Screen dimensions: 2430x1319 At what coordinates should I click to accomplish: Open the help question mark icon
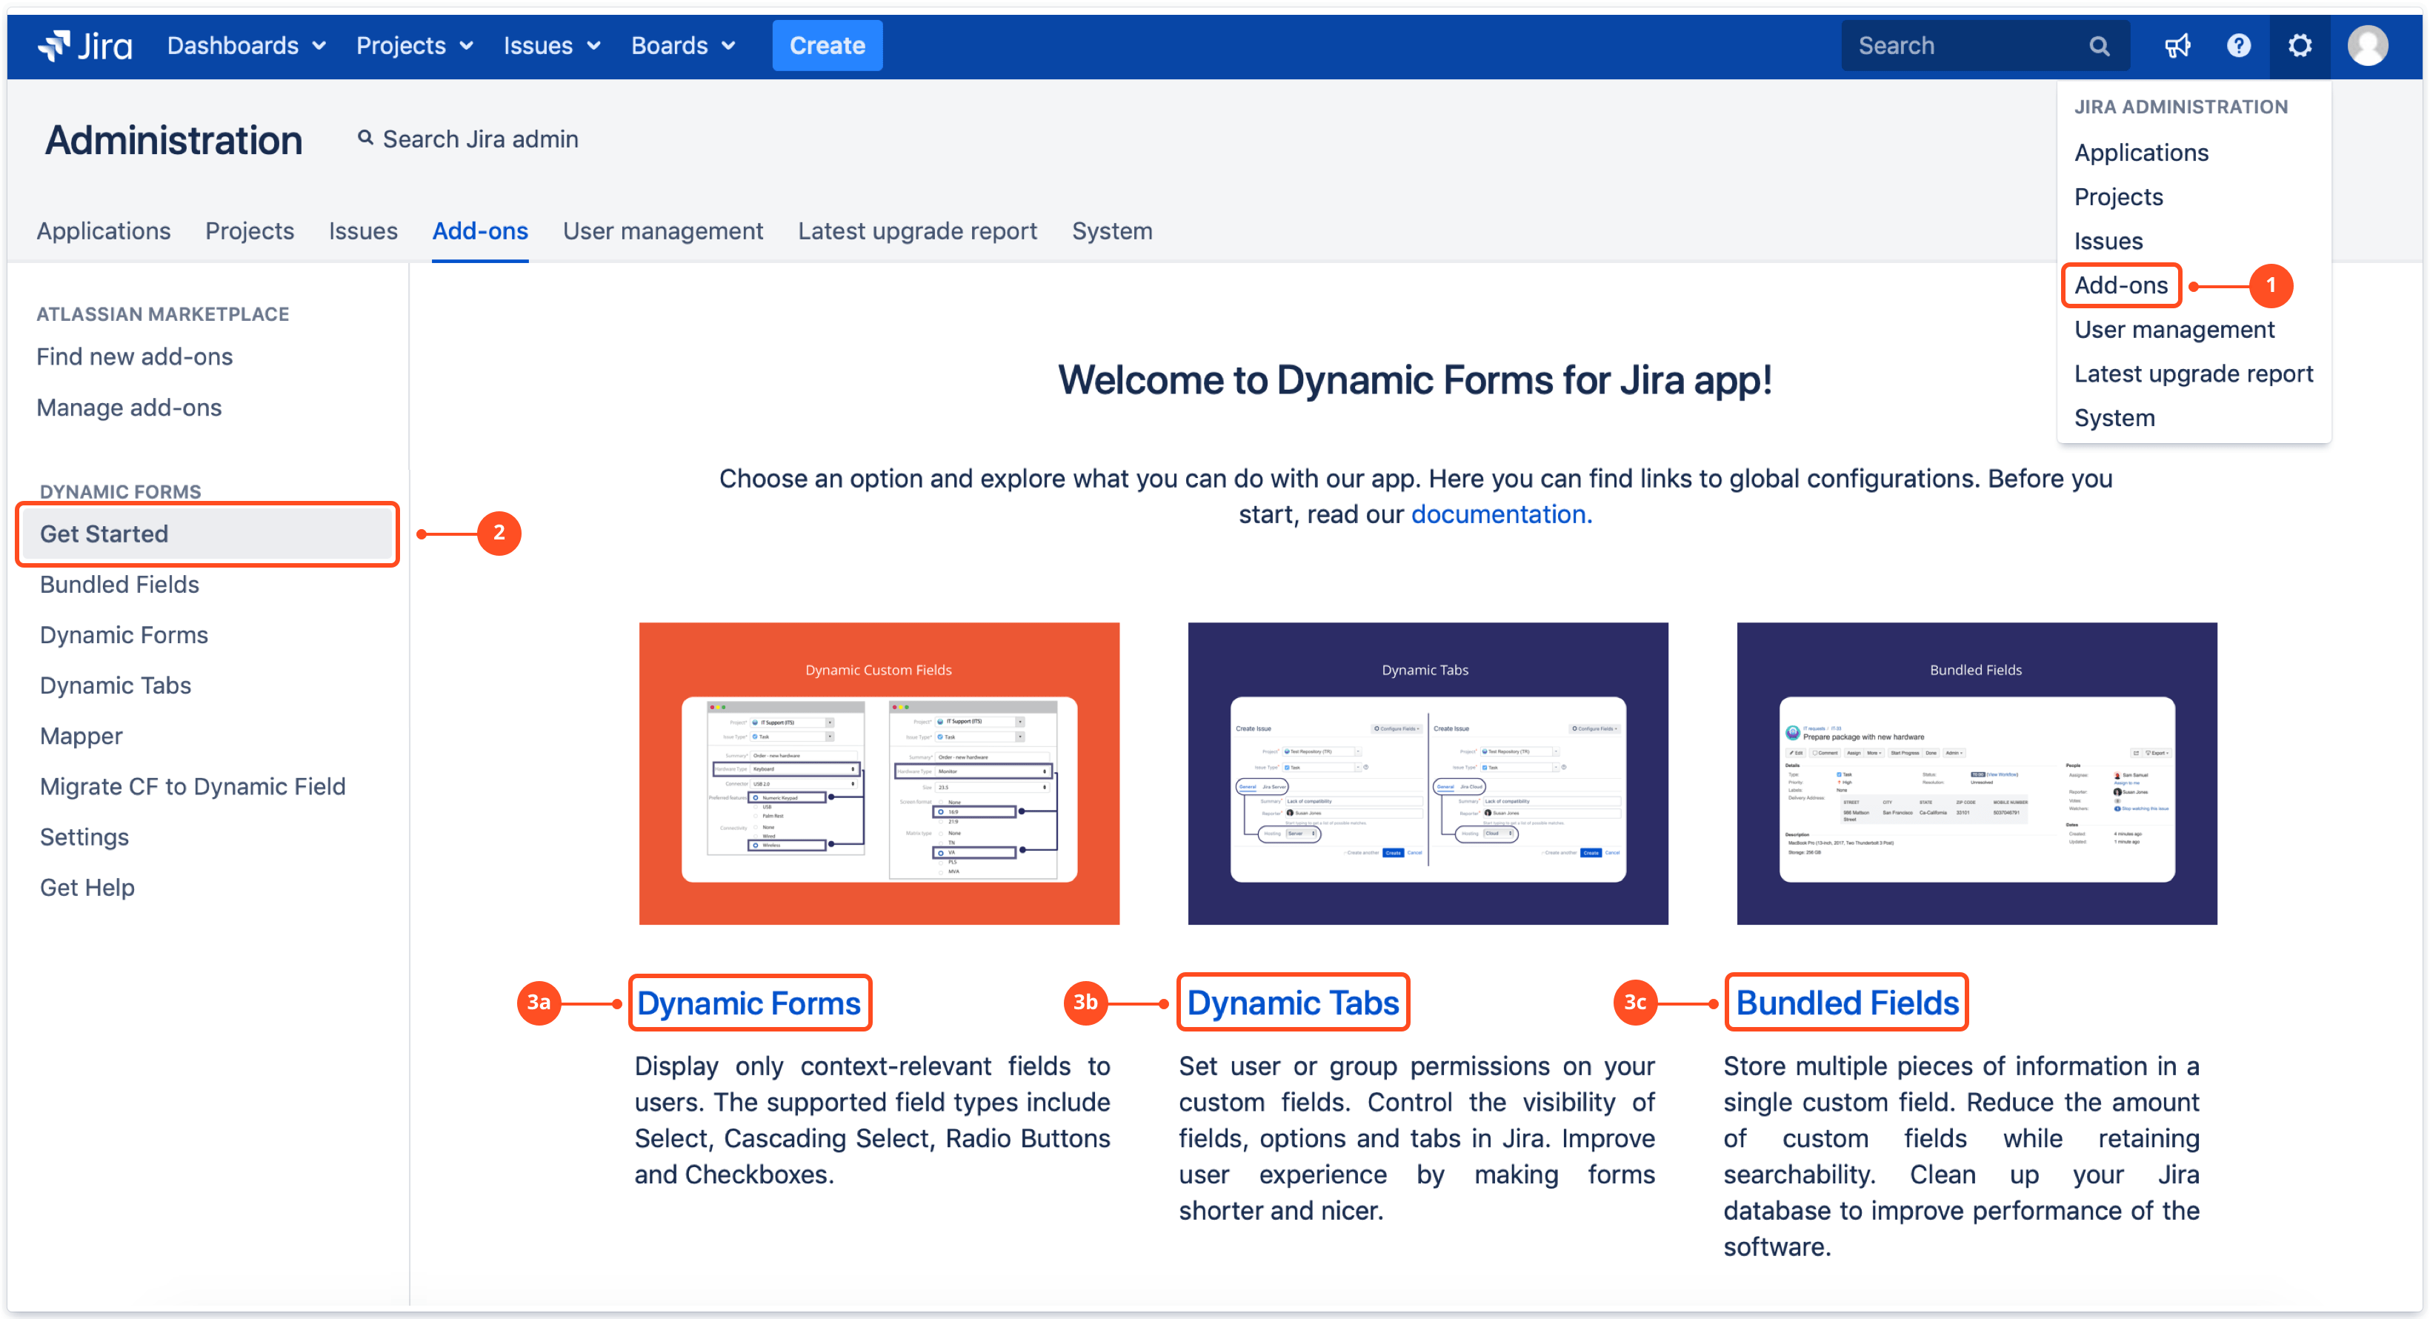point(2237,45)
